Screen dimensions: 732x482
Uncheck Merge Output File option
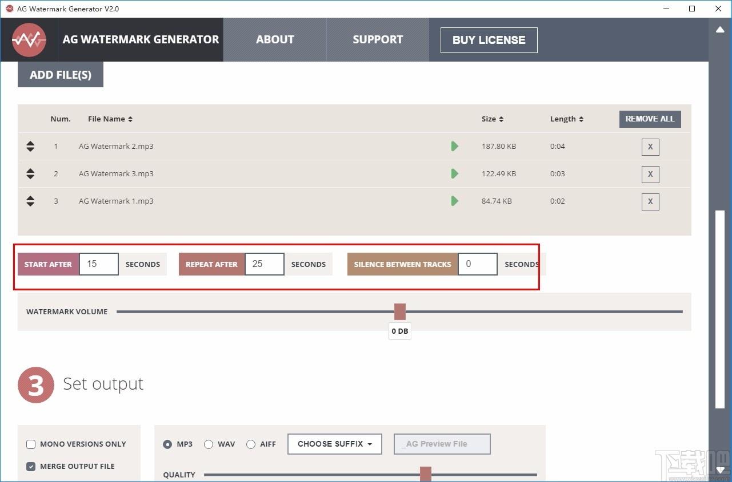(31, 467)
